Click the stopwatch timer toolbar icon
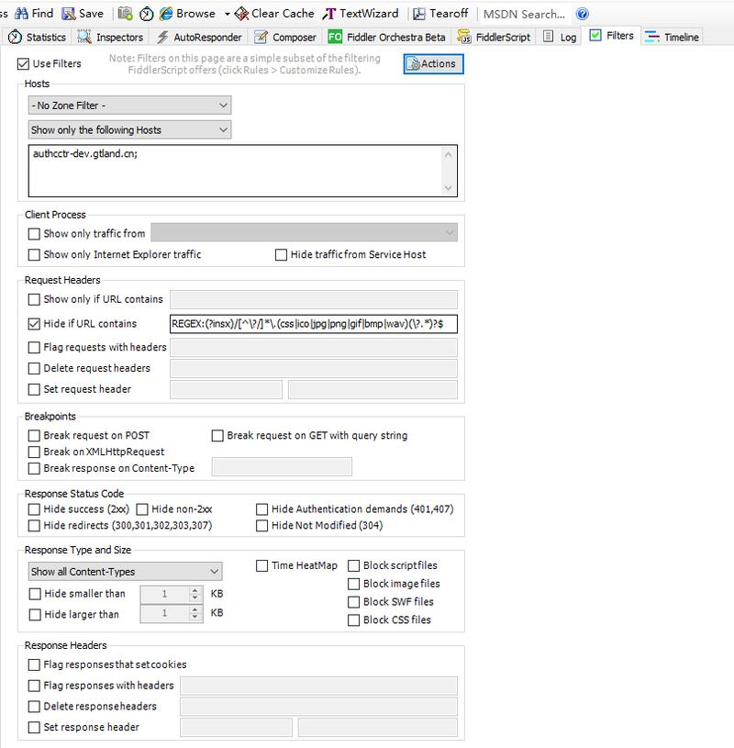The height and width of the screenshot is (748, 734). coord(147,14)
